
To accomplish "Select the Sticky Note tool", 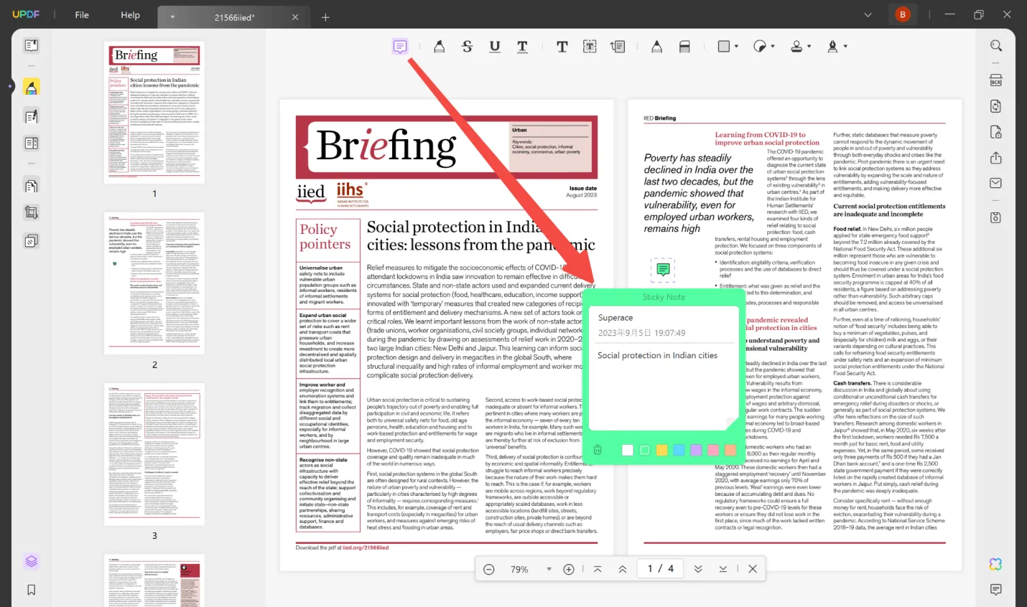I will 400,46.
